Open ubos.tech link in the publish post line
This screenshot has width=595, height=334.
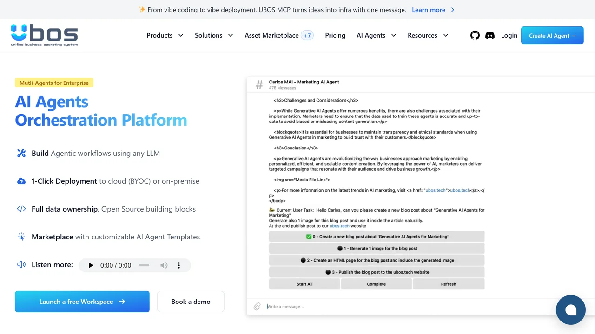coord(339,226)
